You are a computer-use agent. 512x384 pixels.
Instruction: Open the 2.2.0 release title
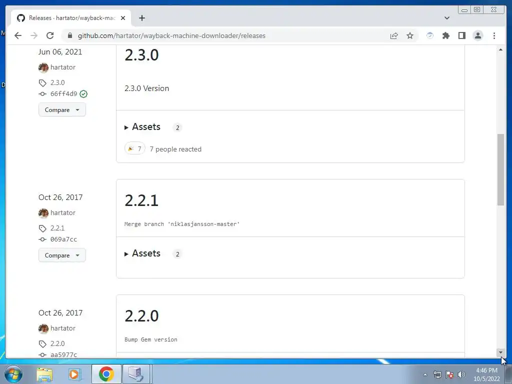click(141, 316)
